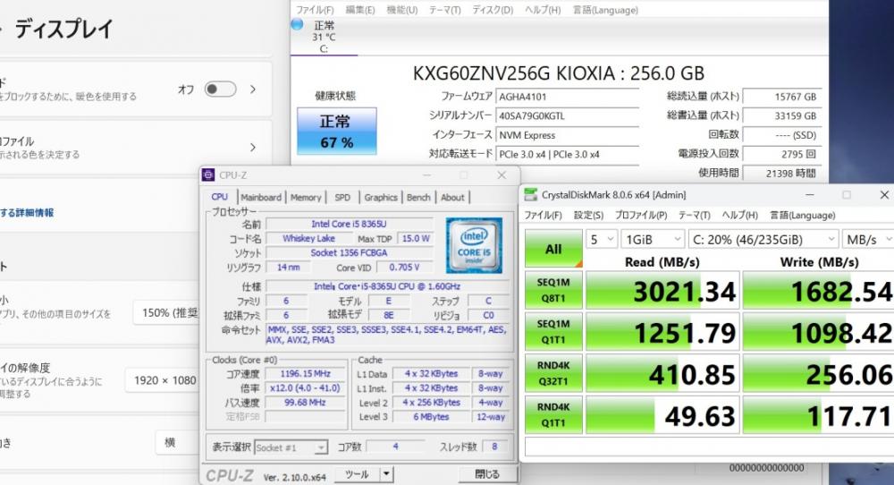Toggle the night light switch in Display settings

(x=221, y=89)
